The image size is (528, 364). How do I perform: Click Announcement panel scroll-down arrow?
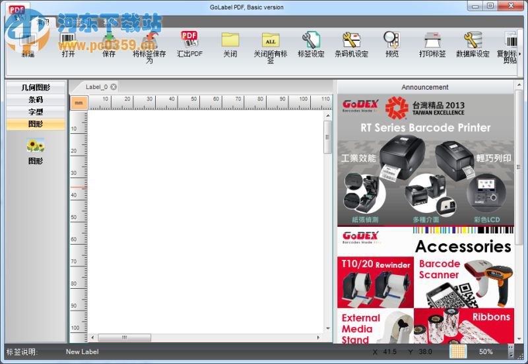click(519, 339)
